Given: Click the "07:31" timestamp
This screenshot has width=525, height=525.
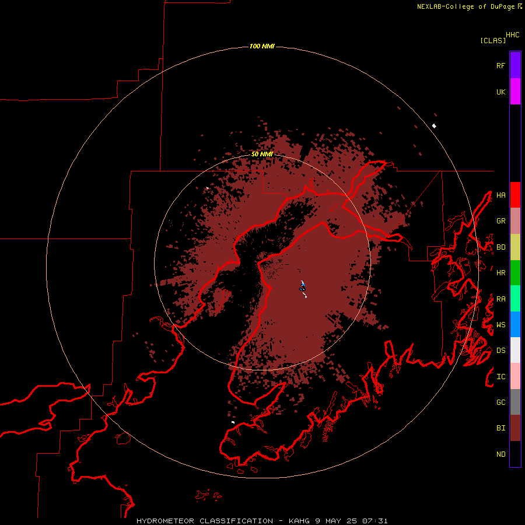Looking at the screenshot, I should [374, 521].
